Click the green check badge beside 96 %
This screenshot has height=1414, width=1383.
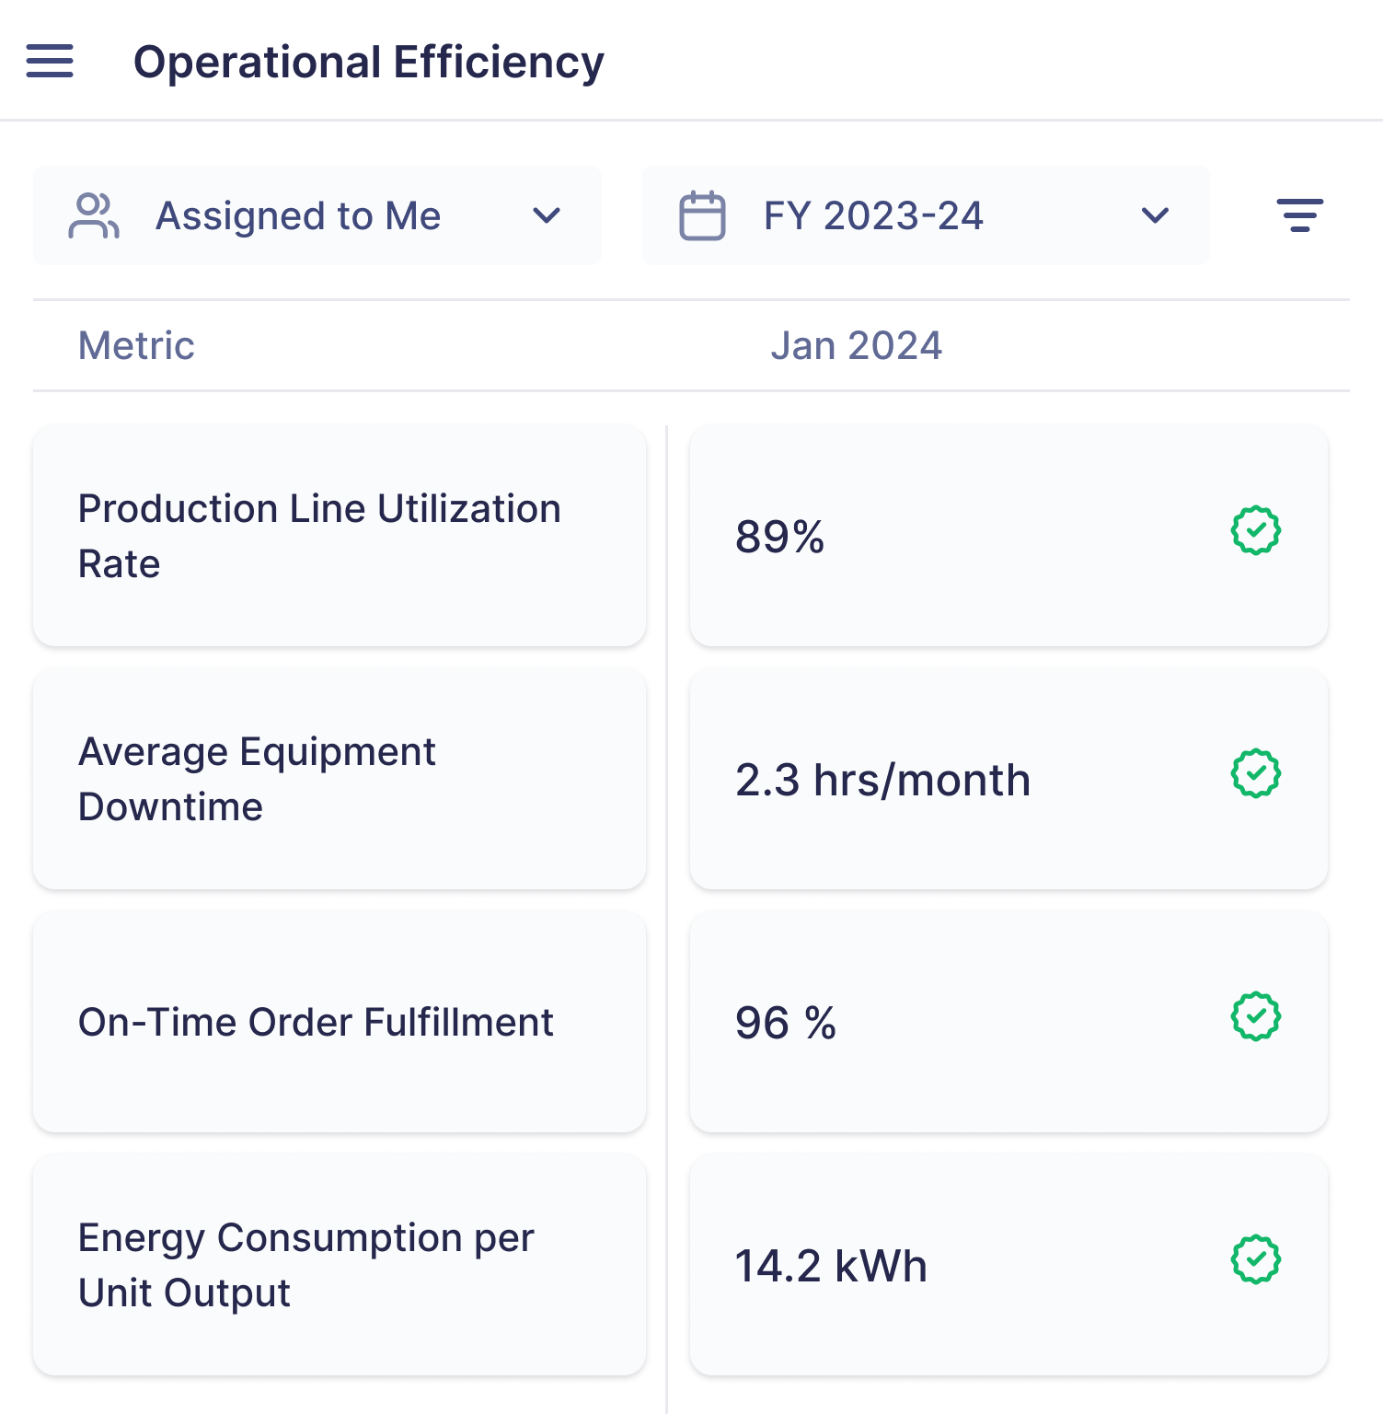pyautogui.click(x=1255, y=1016)
